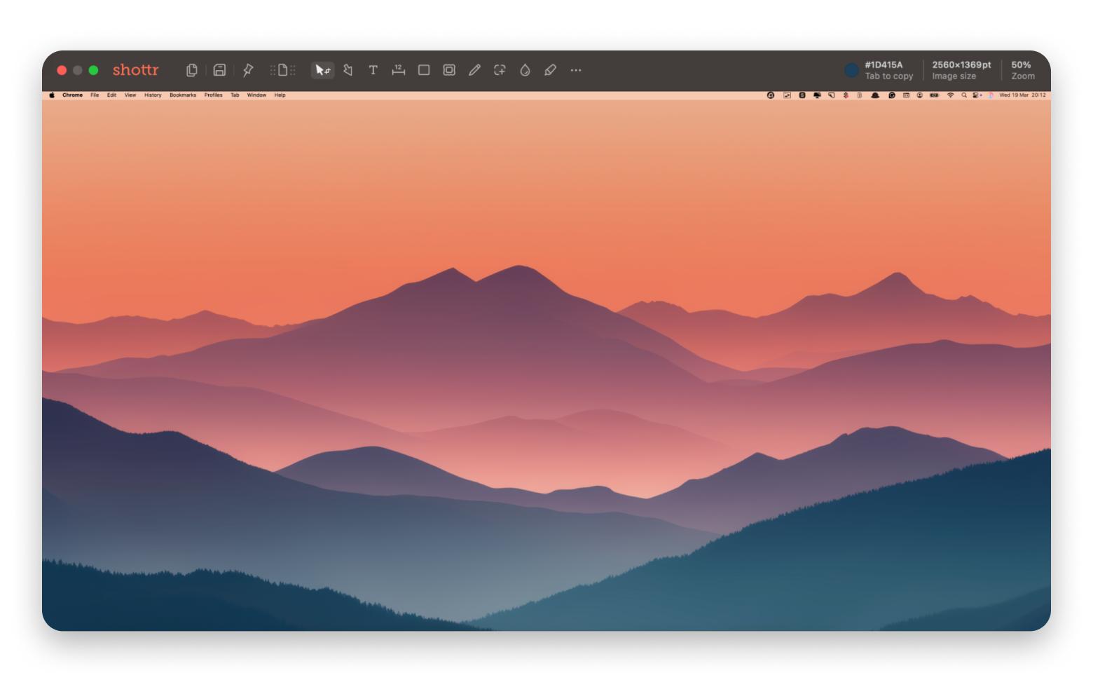Screen dimensions: 1093x687
Task: Click the 2560×1369pt image size label
Action: point(961,65)
